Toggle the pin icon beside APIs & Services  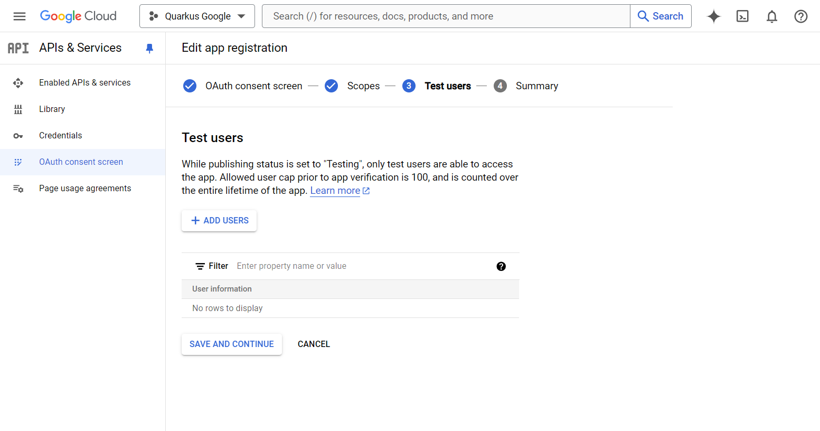[x=149, y=49]
